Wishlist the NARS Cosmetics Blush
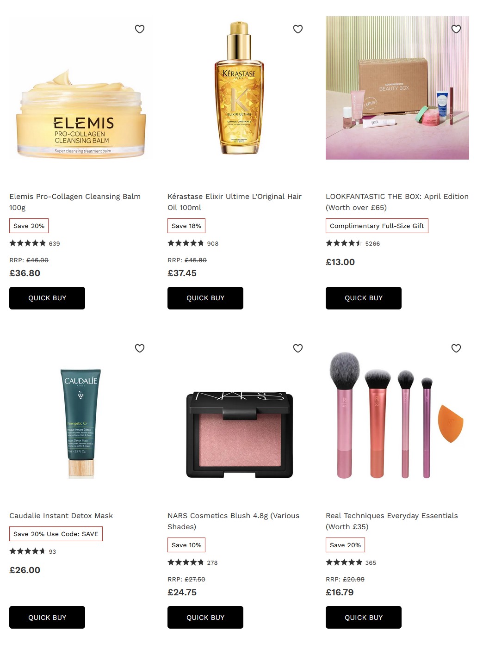This screenshot has height=655, width=483. 298,348
